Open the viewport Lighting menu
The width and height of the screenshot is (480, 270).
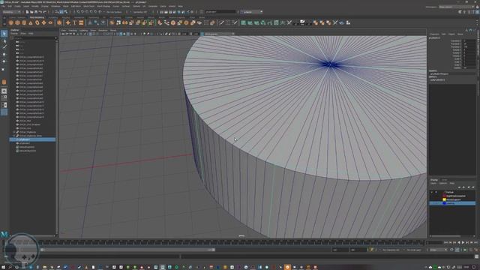[83, 30]
